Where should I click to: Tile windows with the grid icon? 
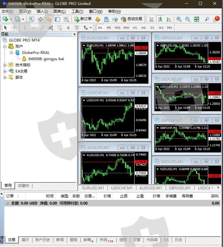pos(196,19)
